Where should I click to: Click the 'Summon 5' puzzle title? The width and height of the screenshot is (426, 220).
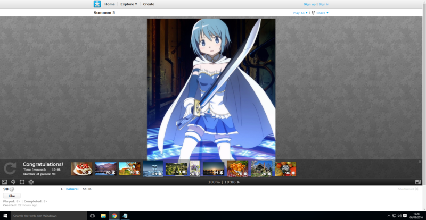104,12
